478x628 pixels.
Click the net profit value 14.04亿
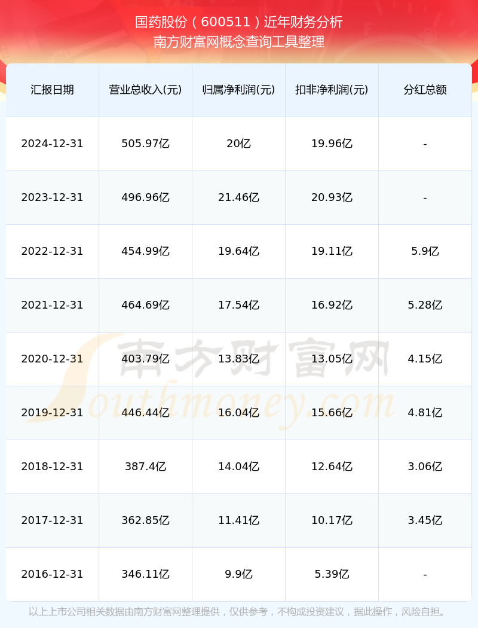point(239,467)
